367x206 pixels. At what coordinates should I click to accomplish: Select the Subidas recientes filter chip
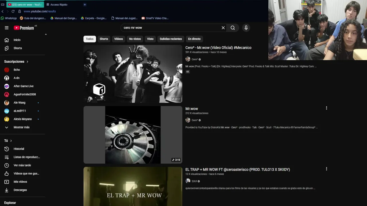[x=171, y=39]
